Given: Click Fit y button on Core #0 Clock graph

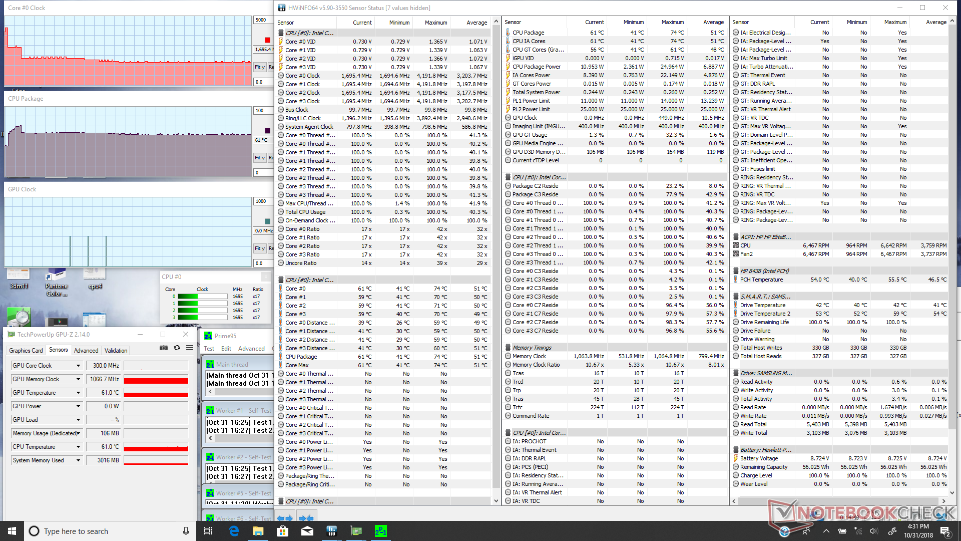Looking at the screenshot, I should click(x=259, y=67).
